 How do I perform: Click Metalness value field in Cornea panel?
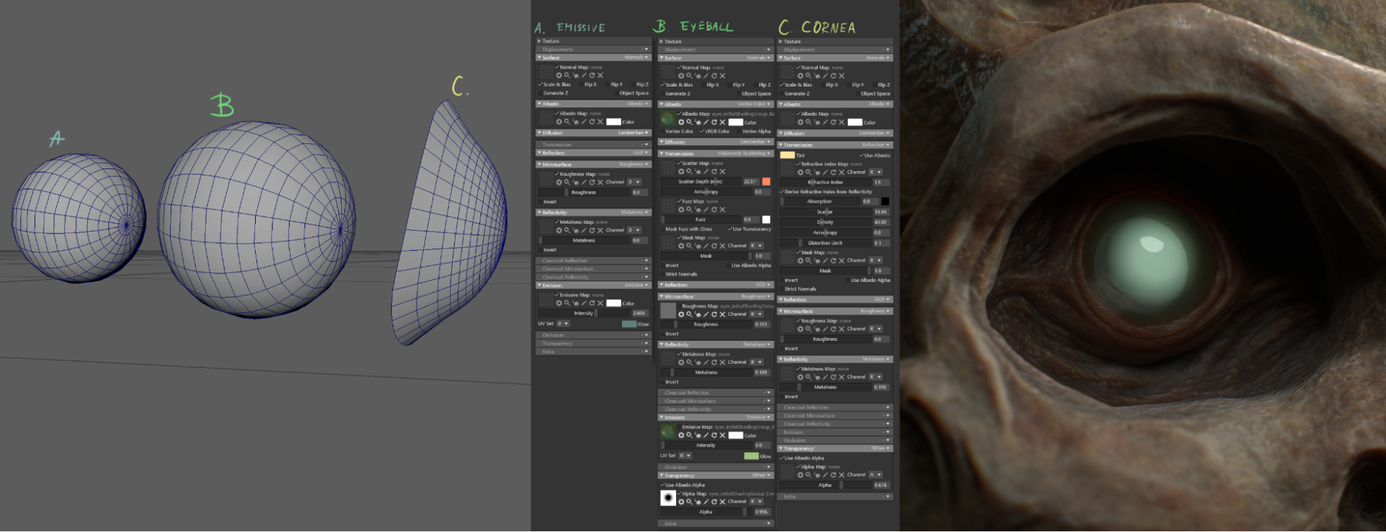click(881, 387)
